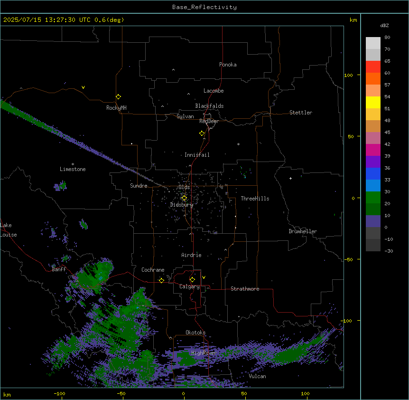This screenshot has height=400, width=409.
Task: Click the ThreeHills label
Action: pyautogui.click(x=255, y=199)
